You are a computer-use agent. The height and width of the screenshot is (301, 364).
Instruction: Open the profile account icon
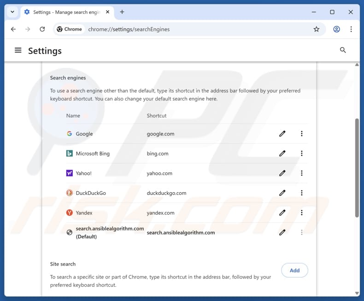click(336, 29)
